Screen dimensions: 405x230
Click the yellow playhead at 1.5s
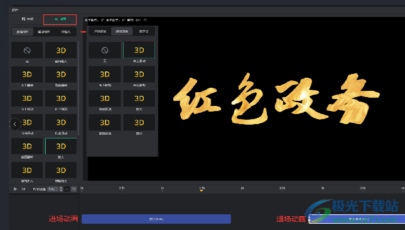(201, 190)
